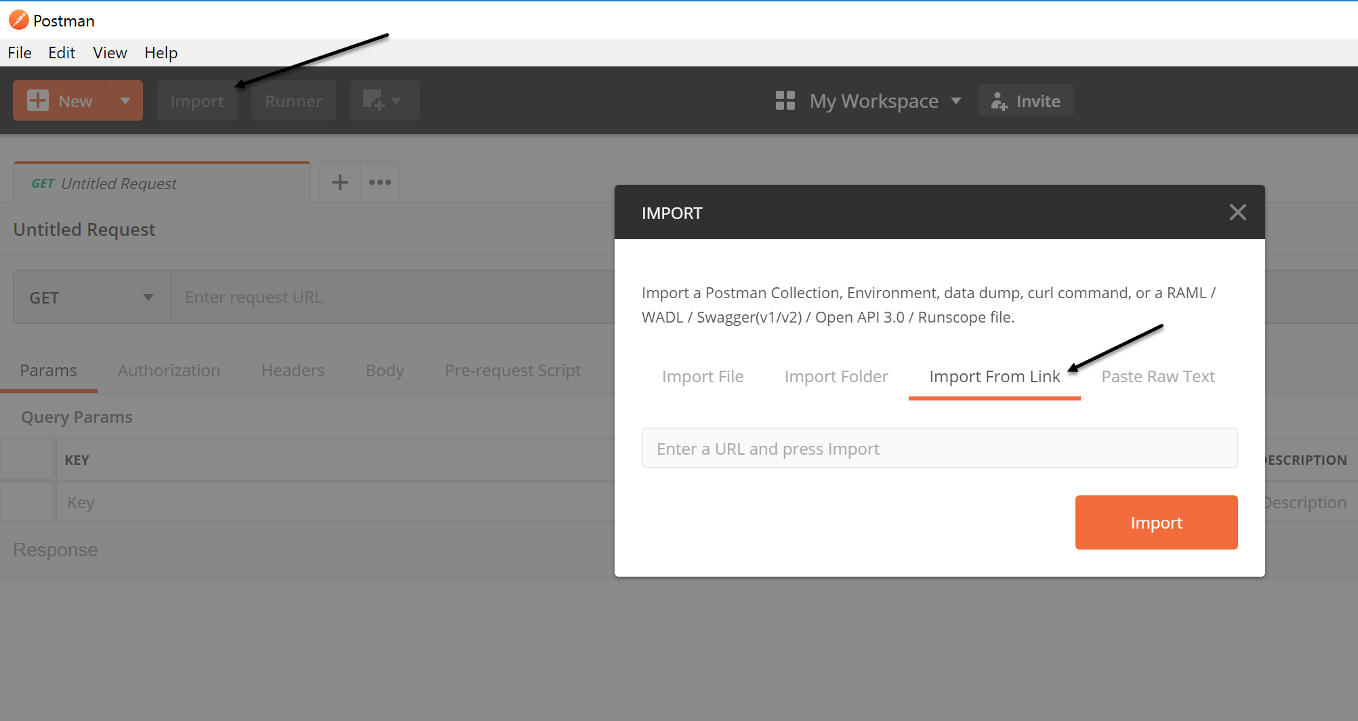Open the Help menu
Viewport: 1358px width, 721px height.
pos(161,53)
